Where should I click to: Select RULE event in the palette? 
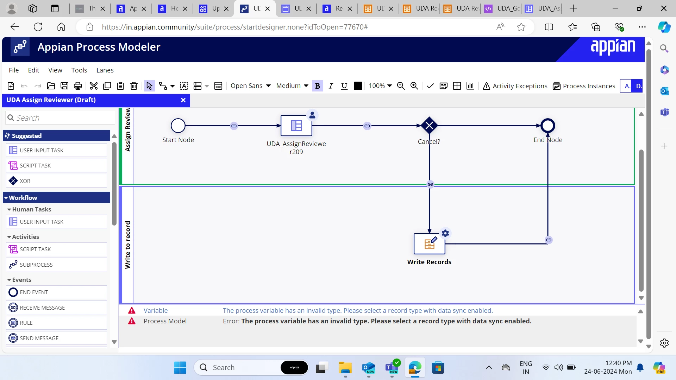coord(56,323)
